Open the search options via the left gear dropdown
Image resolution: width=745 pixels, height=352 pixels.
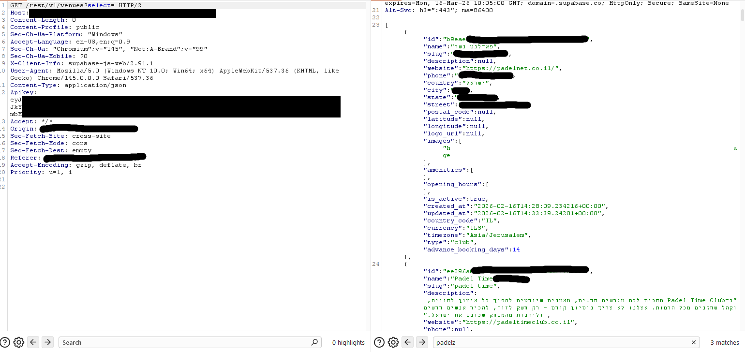(18, 342)
